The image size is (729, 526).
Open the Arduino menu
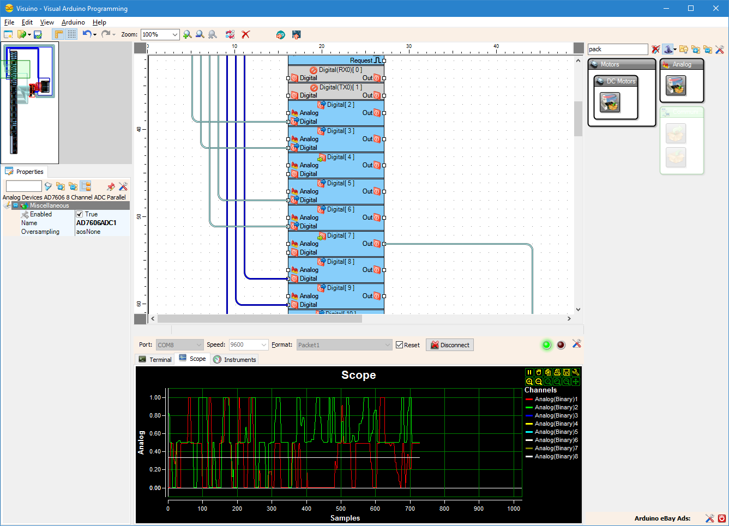73,22
